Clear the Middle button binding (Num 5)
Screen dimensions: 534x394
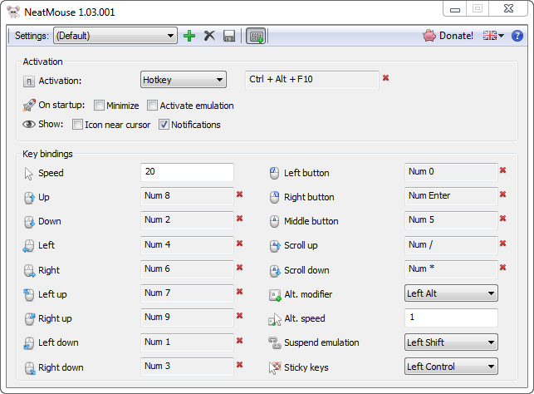tap(502, 219)
